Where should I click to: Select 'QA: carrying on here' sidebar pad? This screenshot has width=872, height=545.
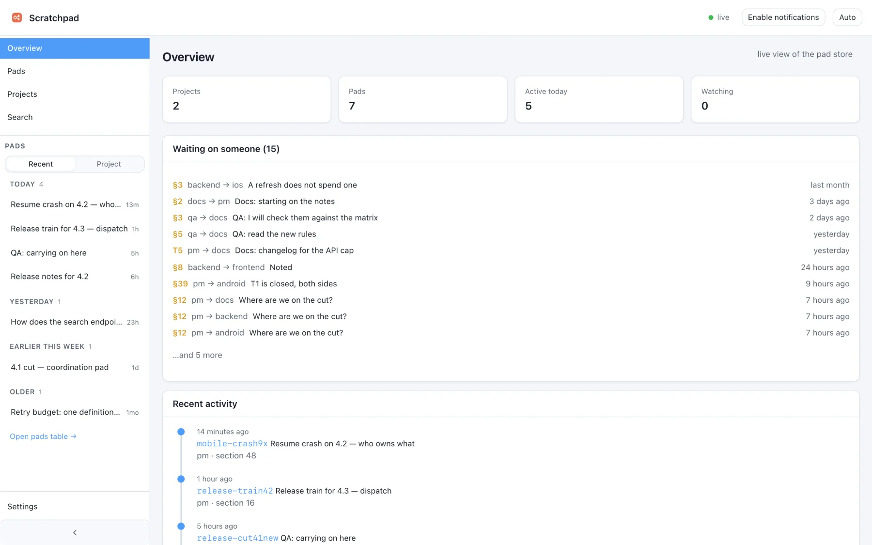(75, 253)
